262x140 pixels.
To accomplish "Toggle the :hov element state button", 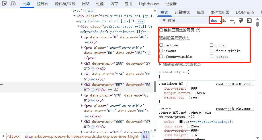I will [x=214, y=21].
